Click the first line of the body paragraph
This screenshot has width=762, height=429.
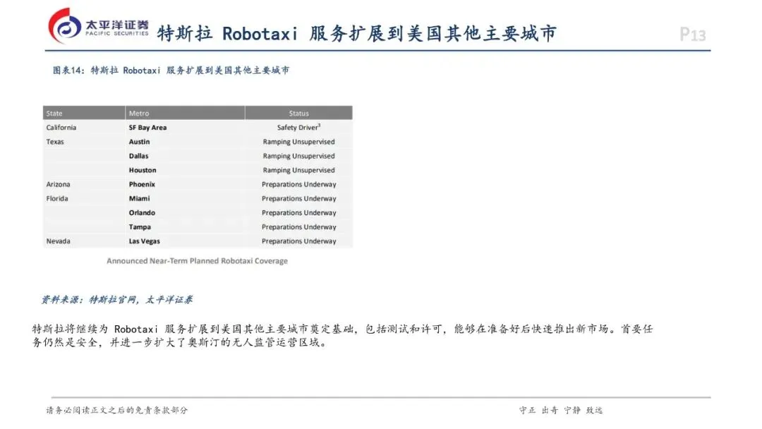pos(342,329)
